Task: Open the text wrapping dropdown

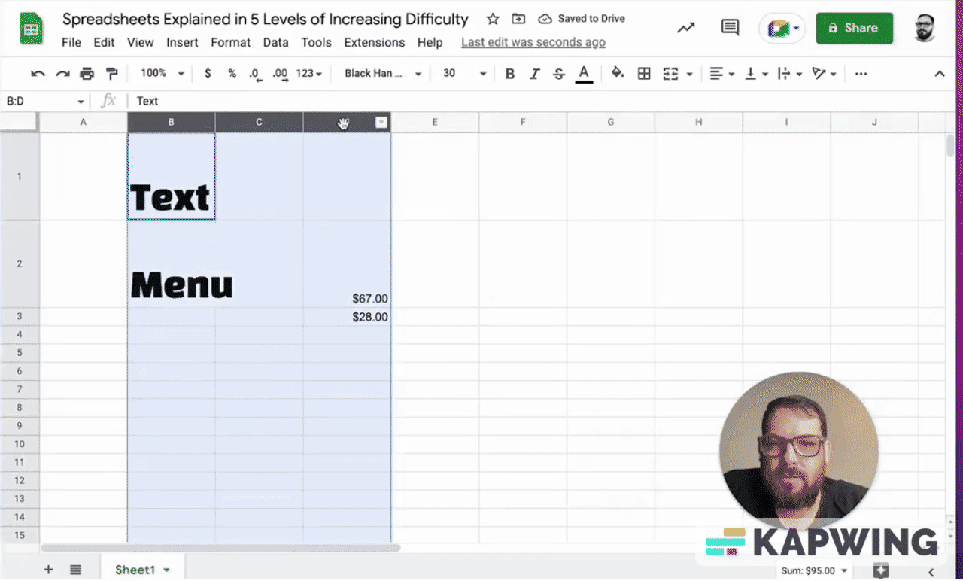Action: tap(789, 74)
